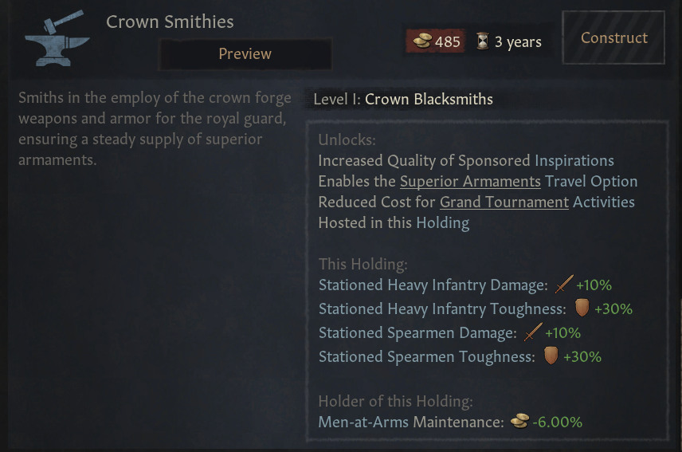Click the hourglass construction time icon
The image size is (682, 452).
[x=482, y=41]
